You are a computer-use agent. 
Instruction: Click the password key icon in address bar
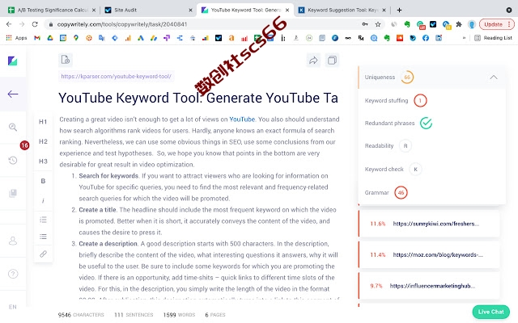pos(365,24)
